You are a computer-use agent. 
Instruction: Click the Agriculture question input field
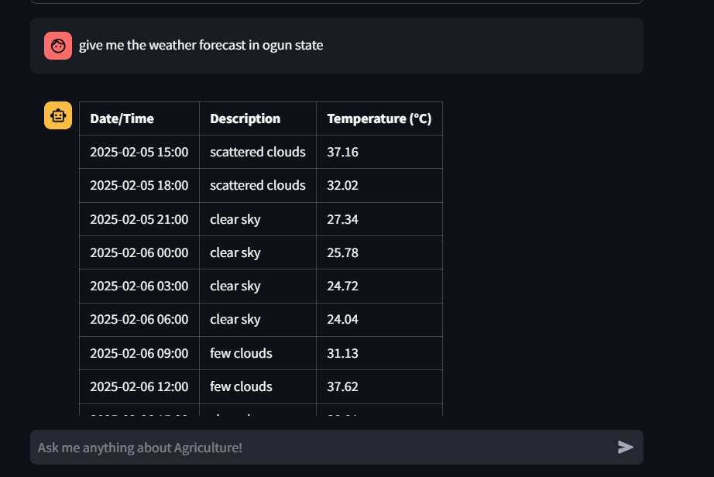click(310, 447)
